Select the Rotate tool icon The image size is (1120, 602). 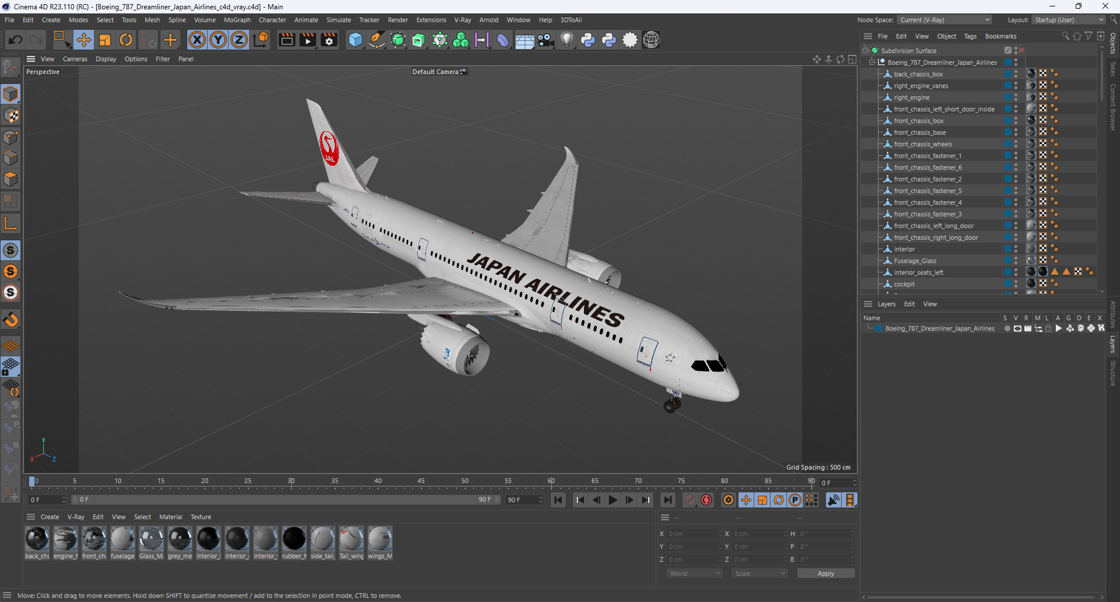[x=126, y=40]
